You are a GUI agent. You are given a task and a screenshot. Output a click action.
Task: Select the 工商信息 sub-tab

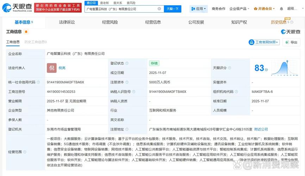click(13, 42)
